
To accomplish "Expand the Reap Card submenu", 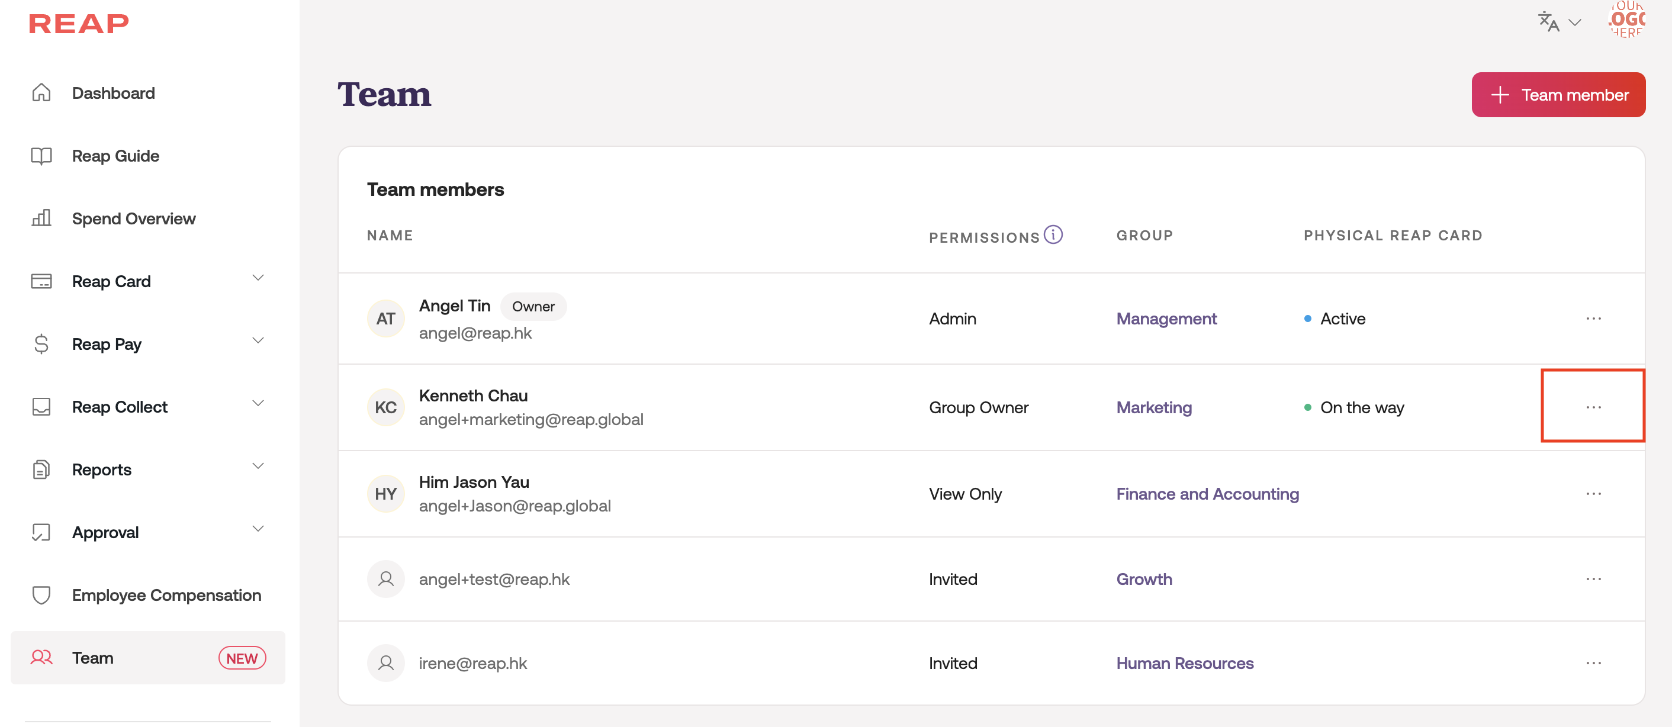I will [258, 278].
